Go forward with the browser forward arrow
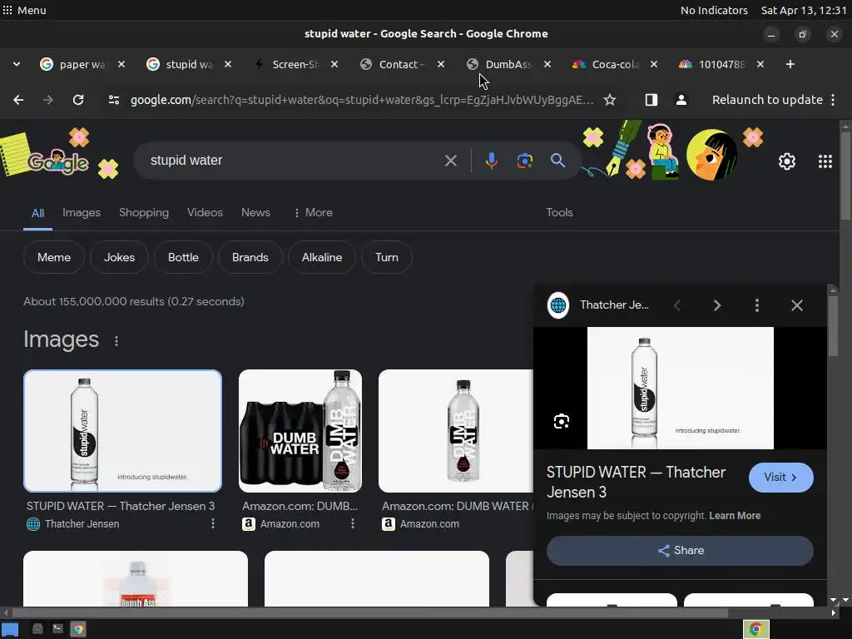Screen dimensions: 852x639 [48, 100]
